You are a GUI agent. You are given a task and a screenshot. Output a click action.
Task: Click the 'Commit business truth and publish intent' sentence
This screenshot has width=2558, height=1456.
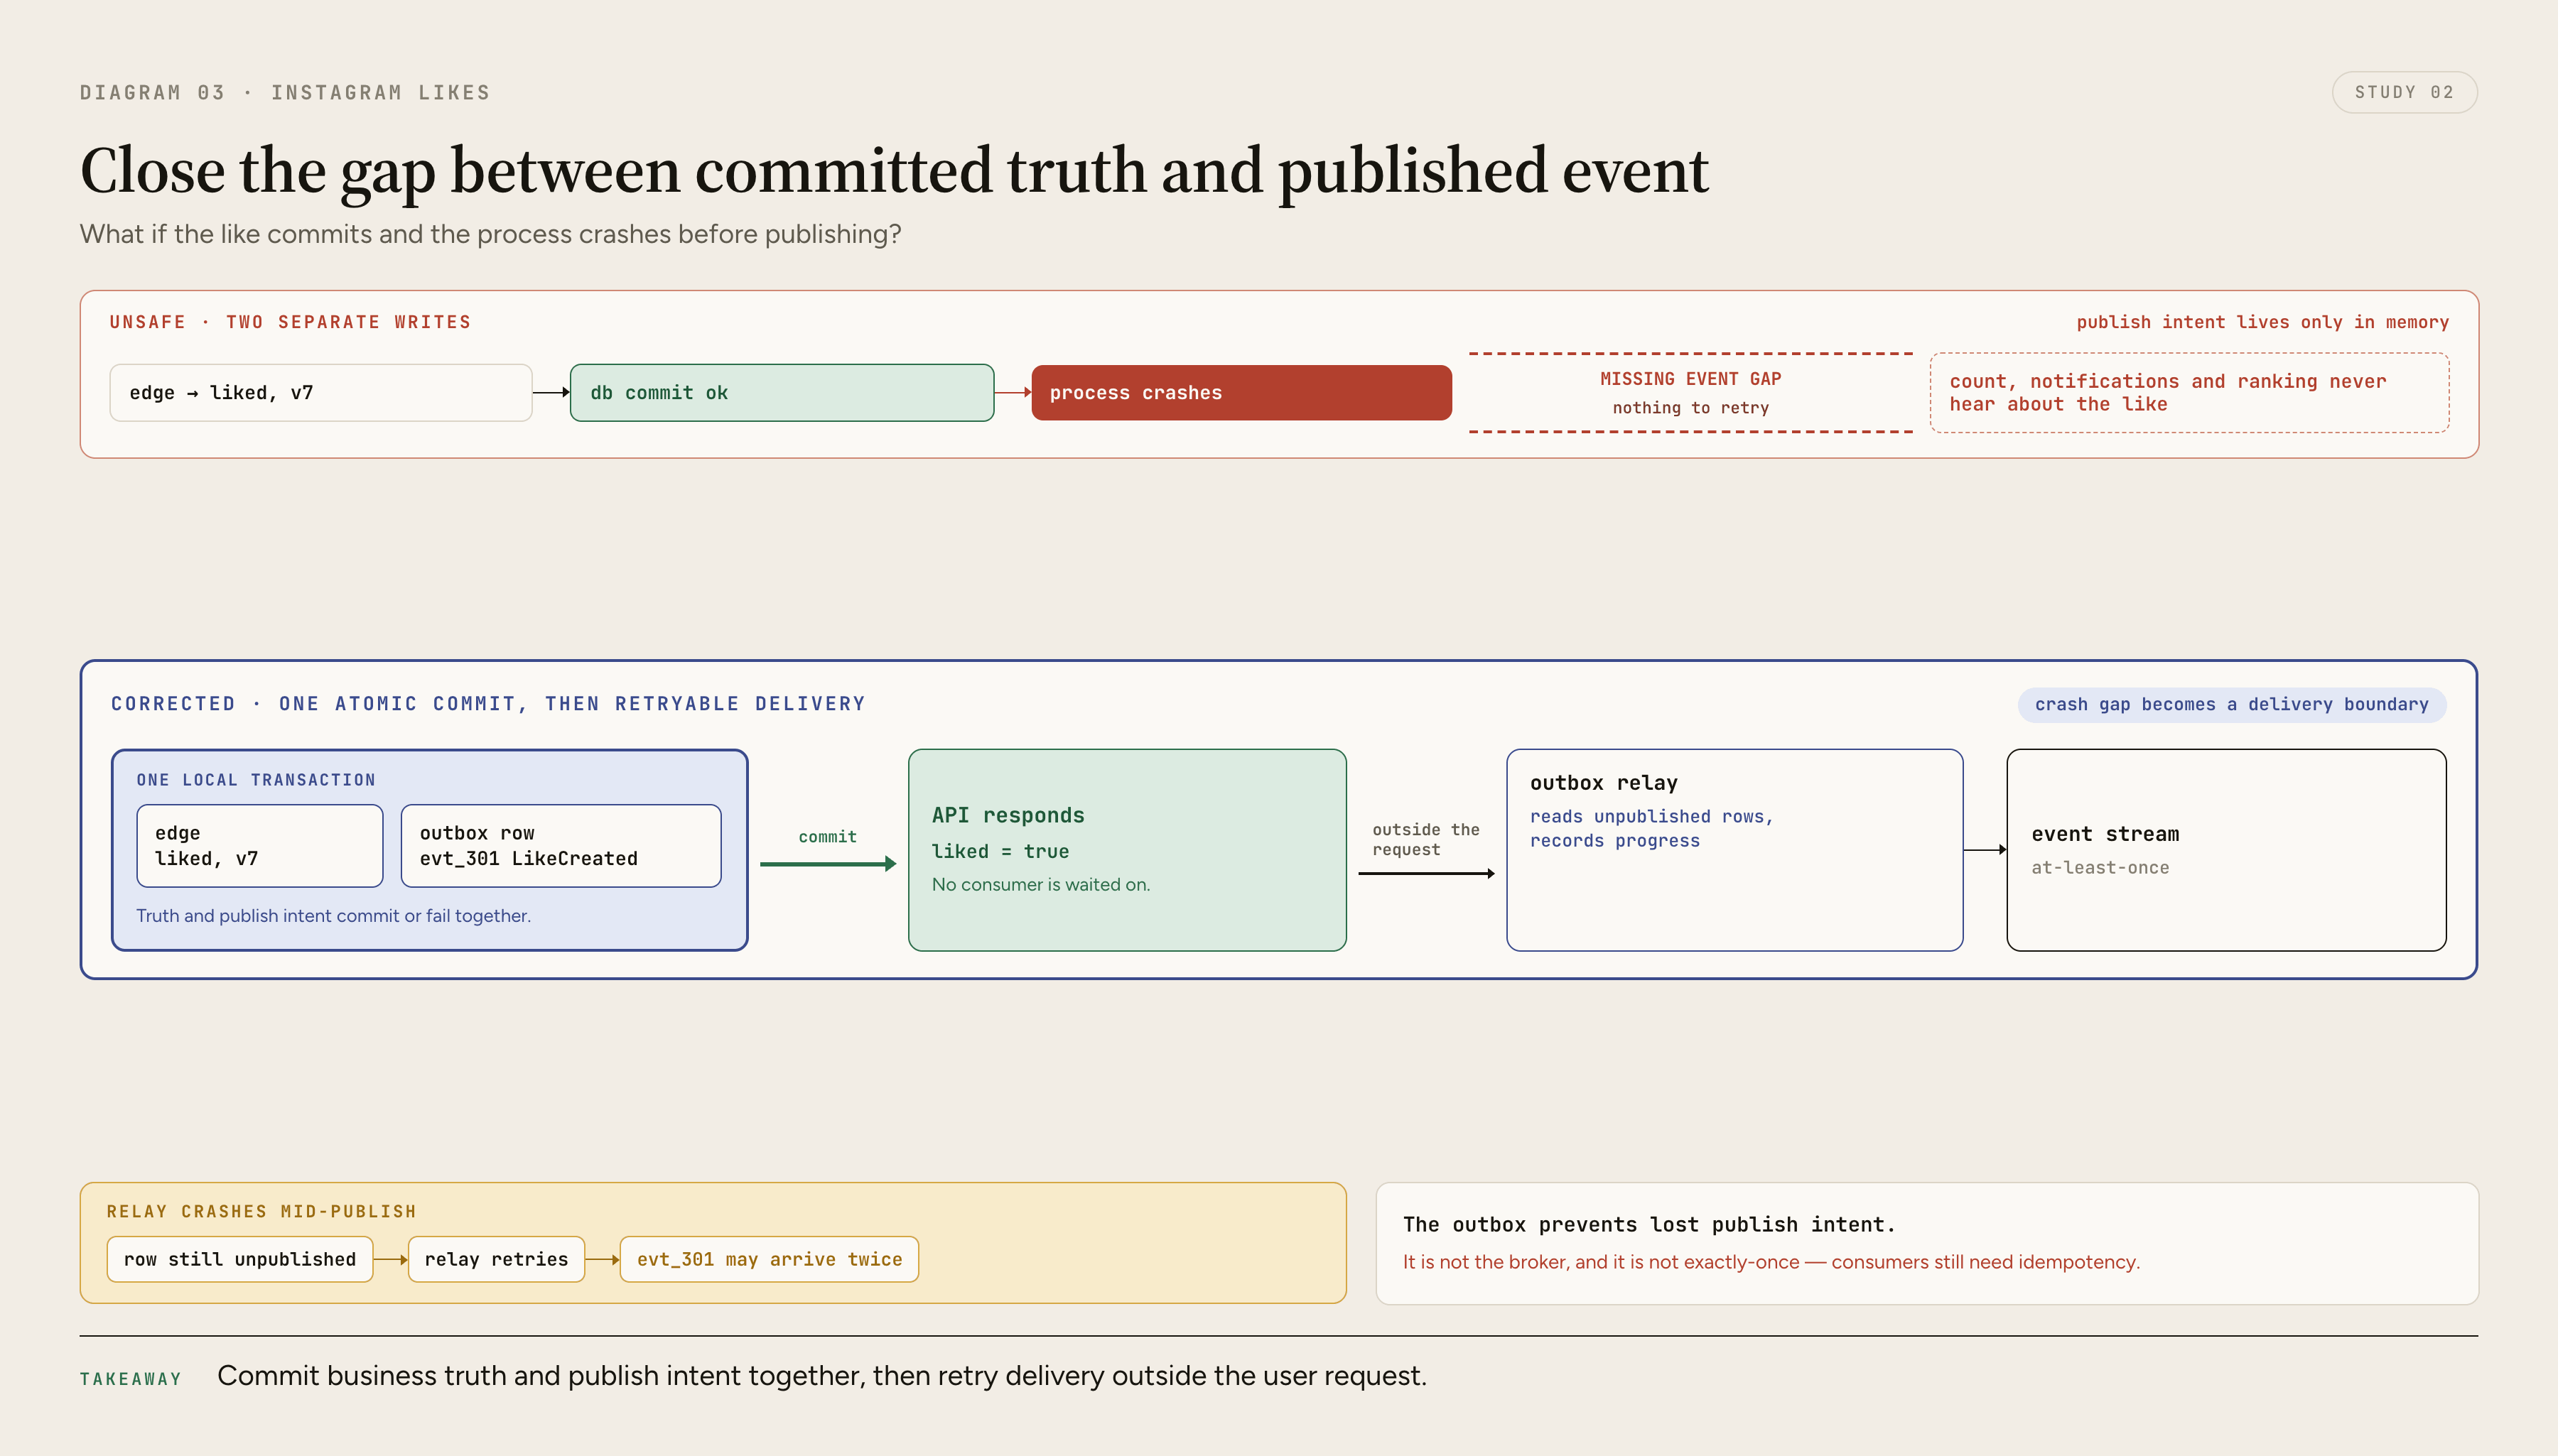(821, 1376)
